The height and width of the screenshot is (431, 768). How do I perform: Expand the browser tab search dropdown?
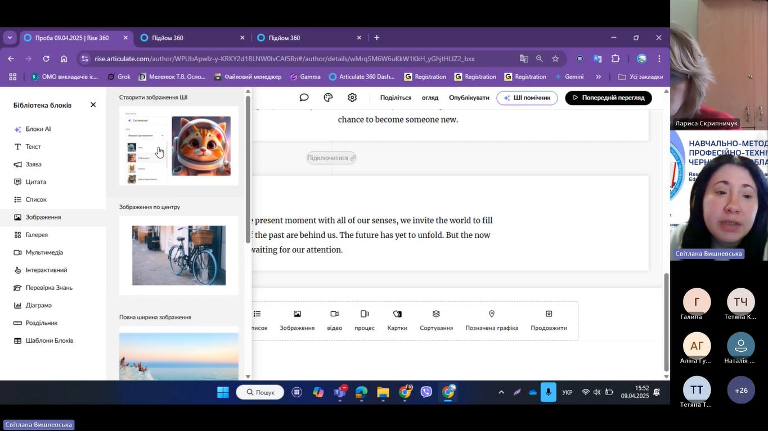pyautogui.click(x=10, y=38)
